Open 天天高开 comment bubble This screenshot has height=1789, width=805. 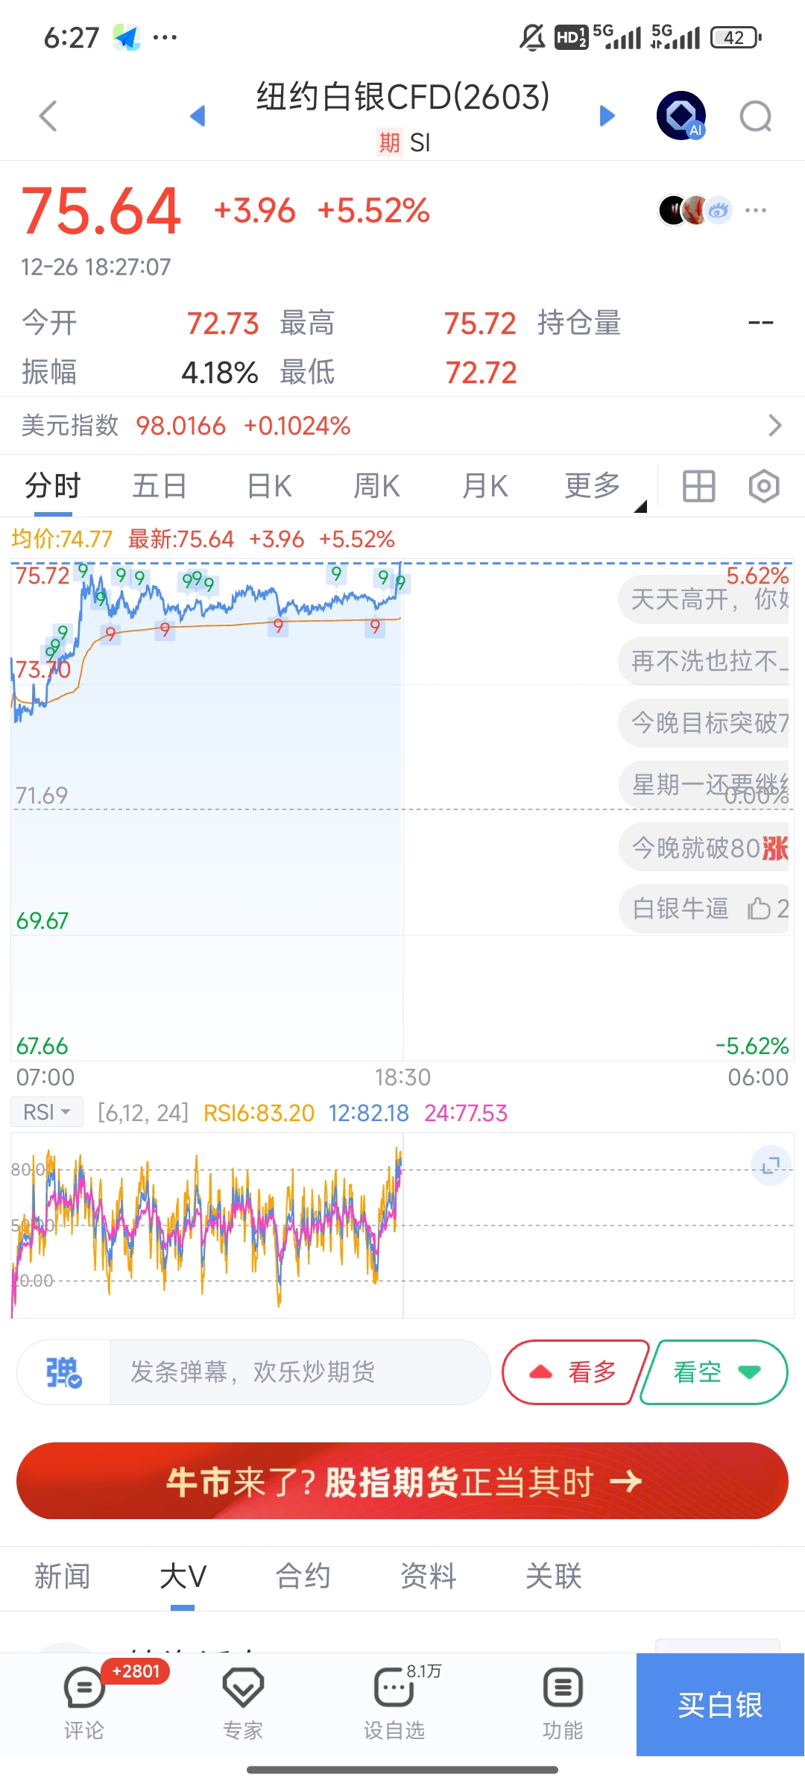[x=704, y=599]
